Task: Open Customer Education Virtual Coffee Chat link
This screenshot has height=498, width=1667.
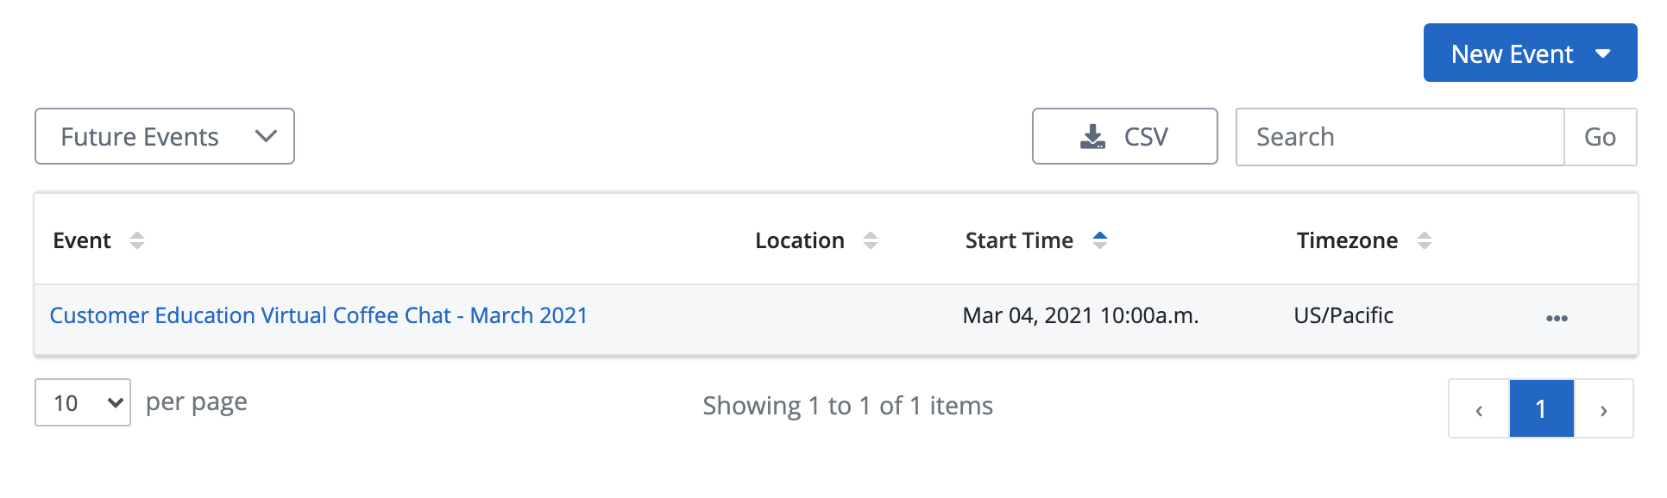Action: coord(318,315)
